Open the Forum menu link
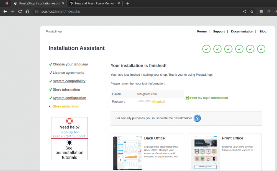The image size is (277, 171). point(202,32)
